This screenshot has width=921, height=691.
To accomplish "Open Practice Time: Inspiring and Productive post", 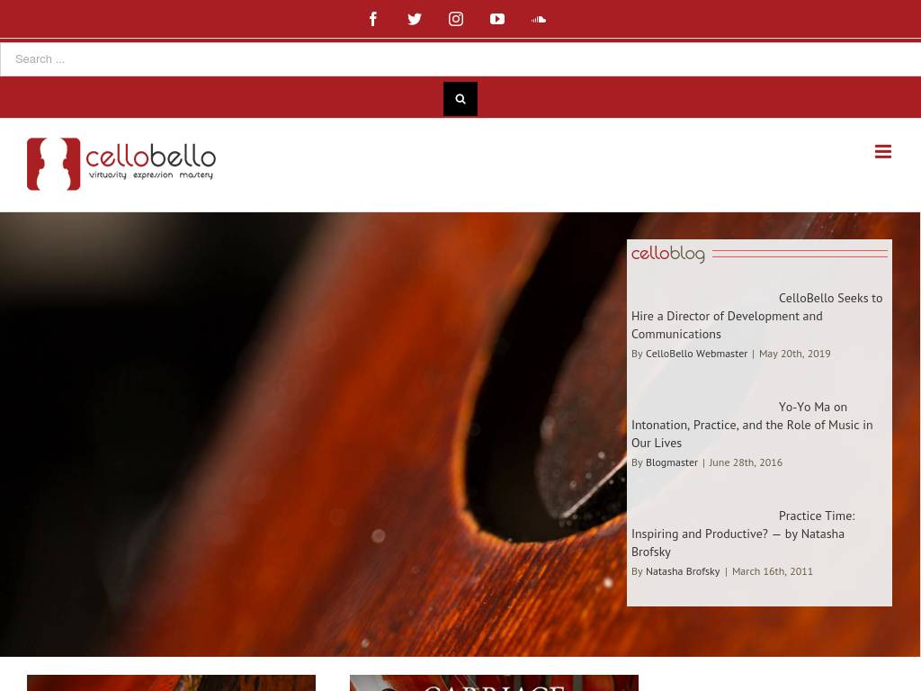I will [744, 534].
